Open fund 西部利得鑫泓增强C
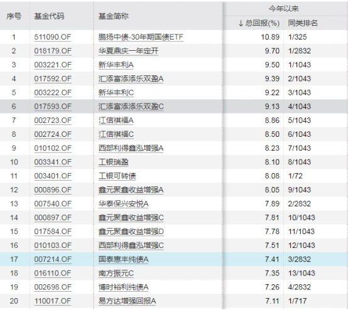This screenshot has height=310, width=348. pos(131,245)
